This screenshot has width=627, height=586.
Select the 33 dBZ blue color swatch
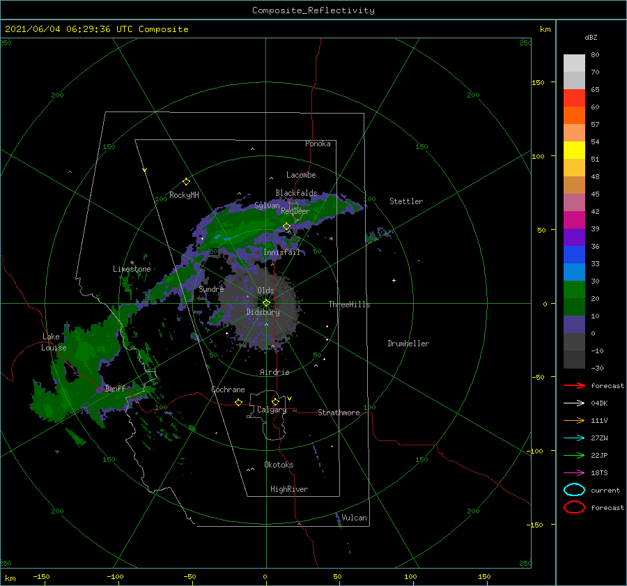point(574,272)
